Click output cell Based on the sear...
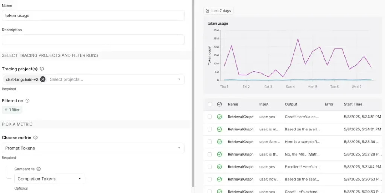This screenshot has width=385, height=193. point(302,179)
